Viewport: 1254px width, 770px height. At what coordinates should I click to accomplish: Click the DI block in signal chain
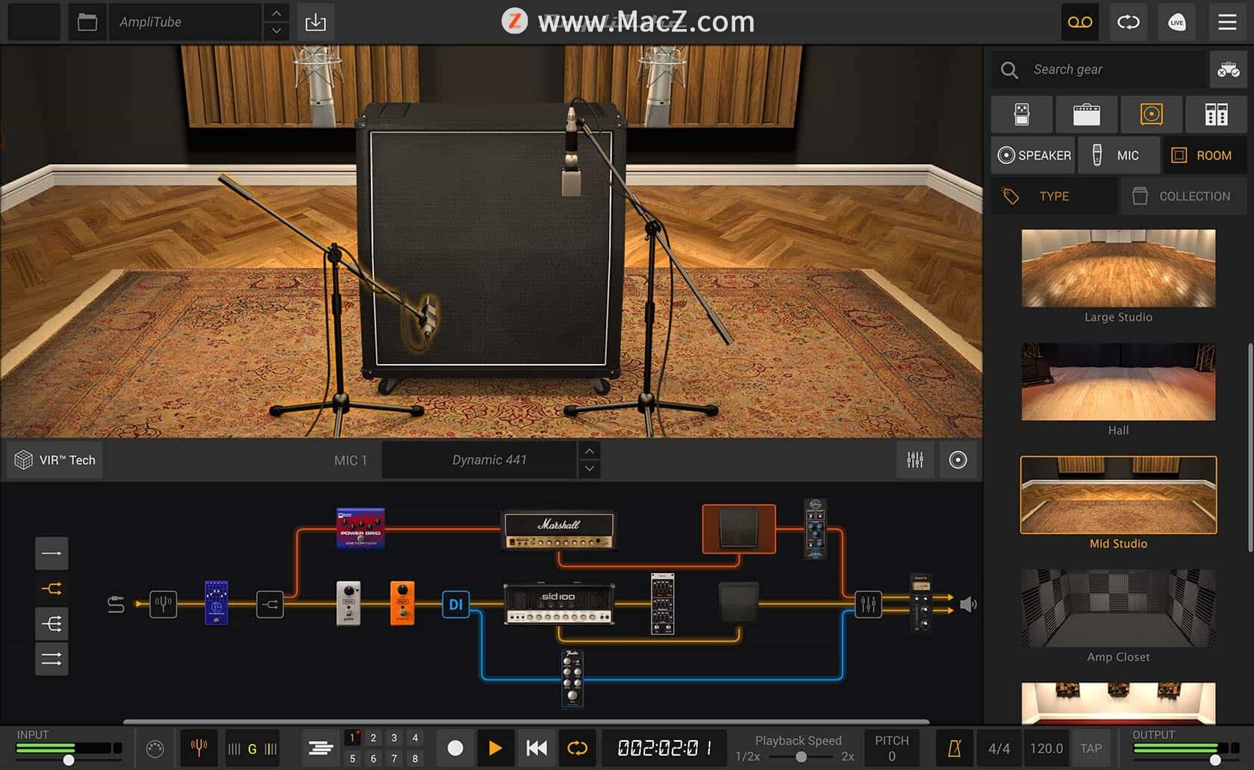coord(455,604)
